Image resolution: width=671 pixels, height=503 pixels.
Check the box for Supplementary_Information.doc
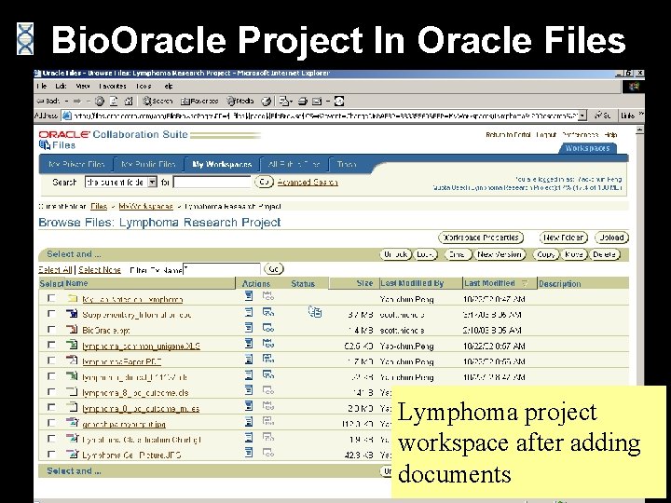coord(51,314)
